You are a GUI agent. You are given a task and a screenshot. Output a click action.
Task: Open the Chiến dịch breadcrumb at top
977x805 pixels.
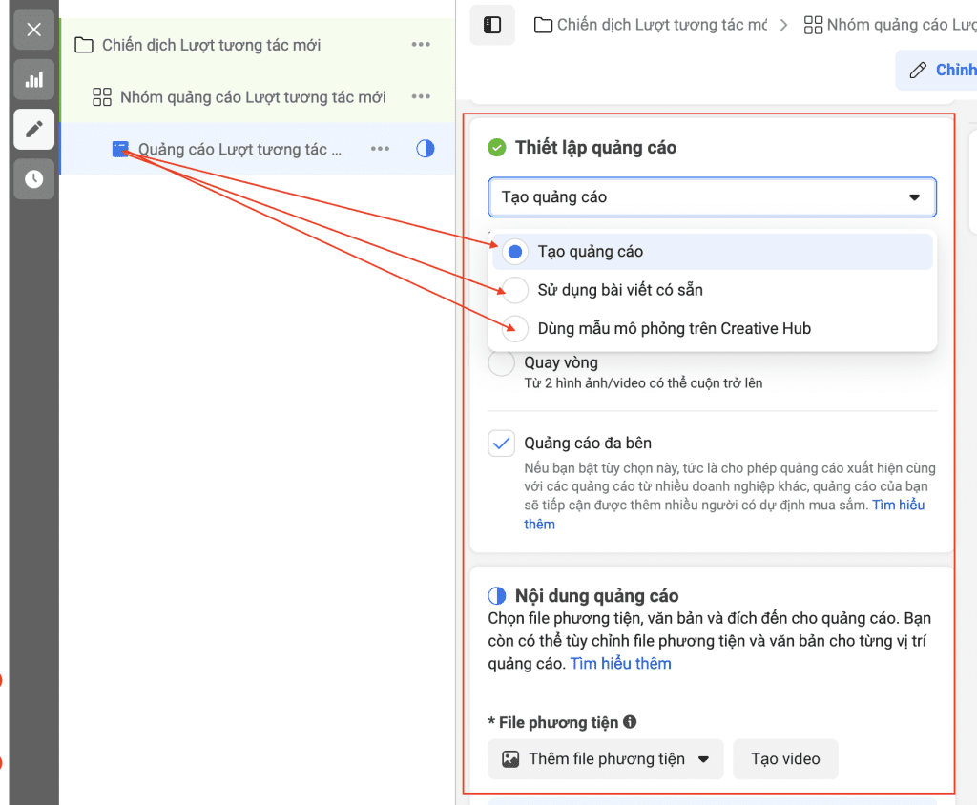651,25
